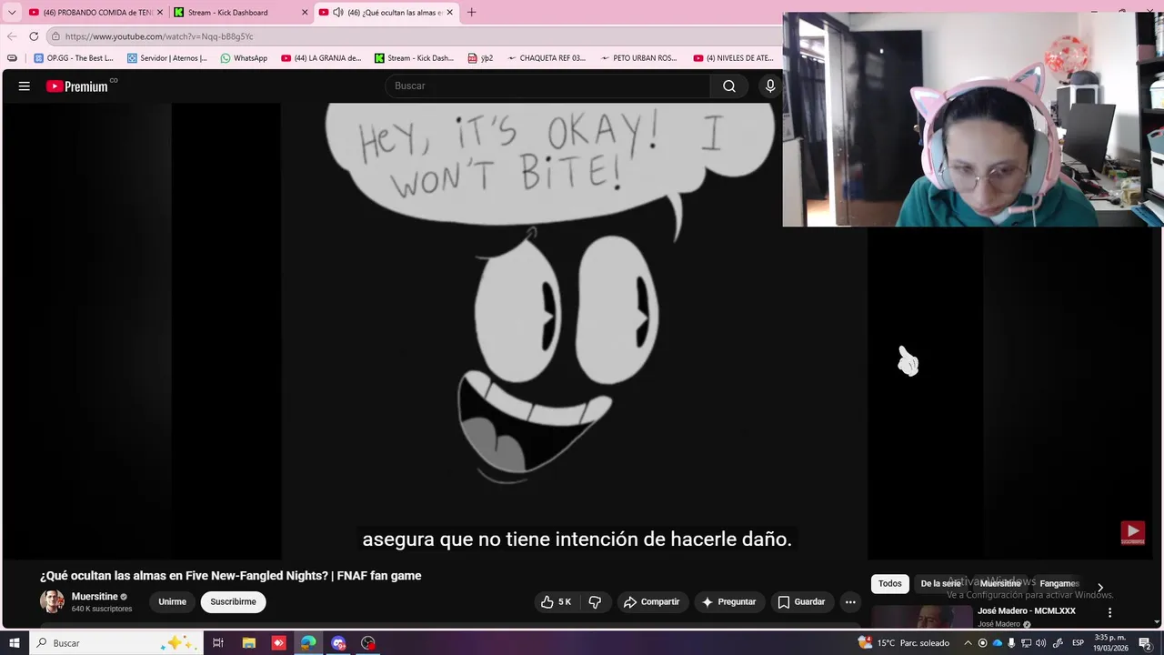Close the current YouTube video tab
This screenshot has width=1164, height=655.
pyautogui.click(x=449, y=13)
